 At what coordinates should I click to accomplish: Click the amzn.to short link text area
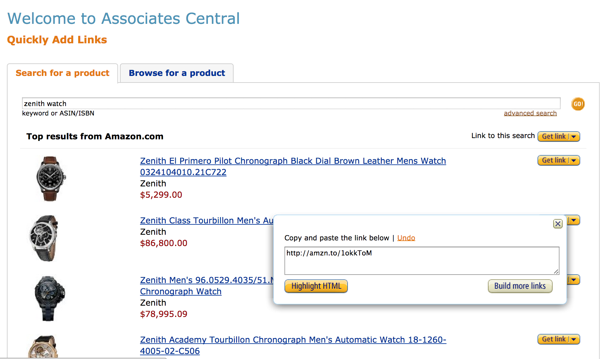pos(422,261)
